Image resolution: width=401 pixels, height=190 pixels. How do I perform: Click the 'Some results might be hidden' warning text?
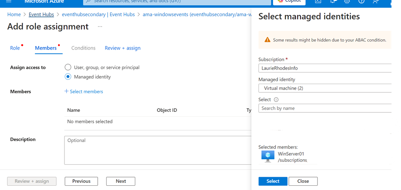click(330, 40)
